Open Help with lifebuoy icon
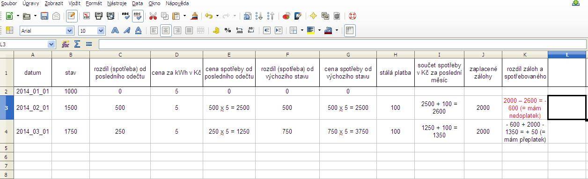Image resolution: width=588 pixels, height=179 pixels. (352, 16)
